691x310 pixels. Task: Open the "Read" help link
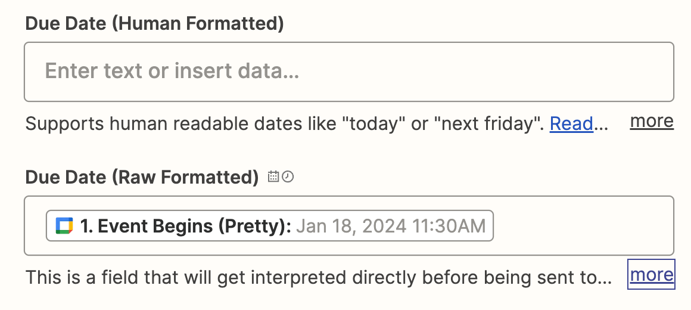[x=571, y=124]
